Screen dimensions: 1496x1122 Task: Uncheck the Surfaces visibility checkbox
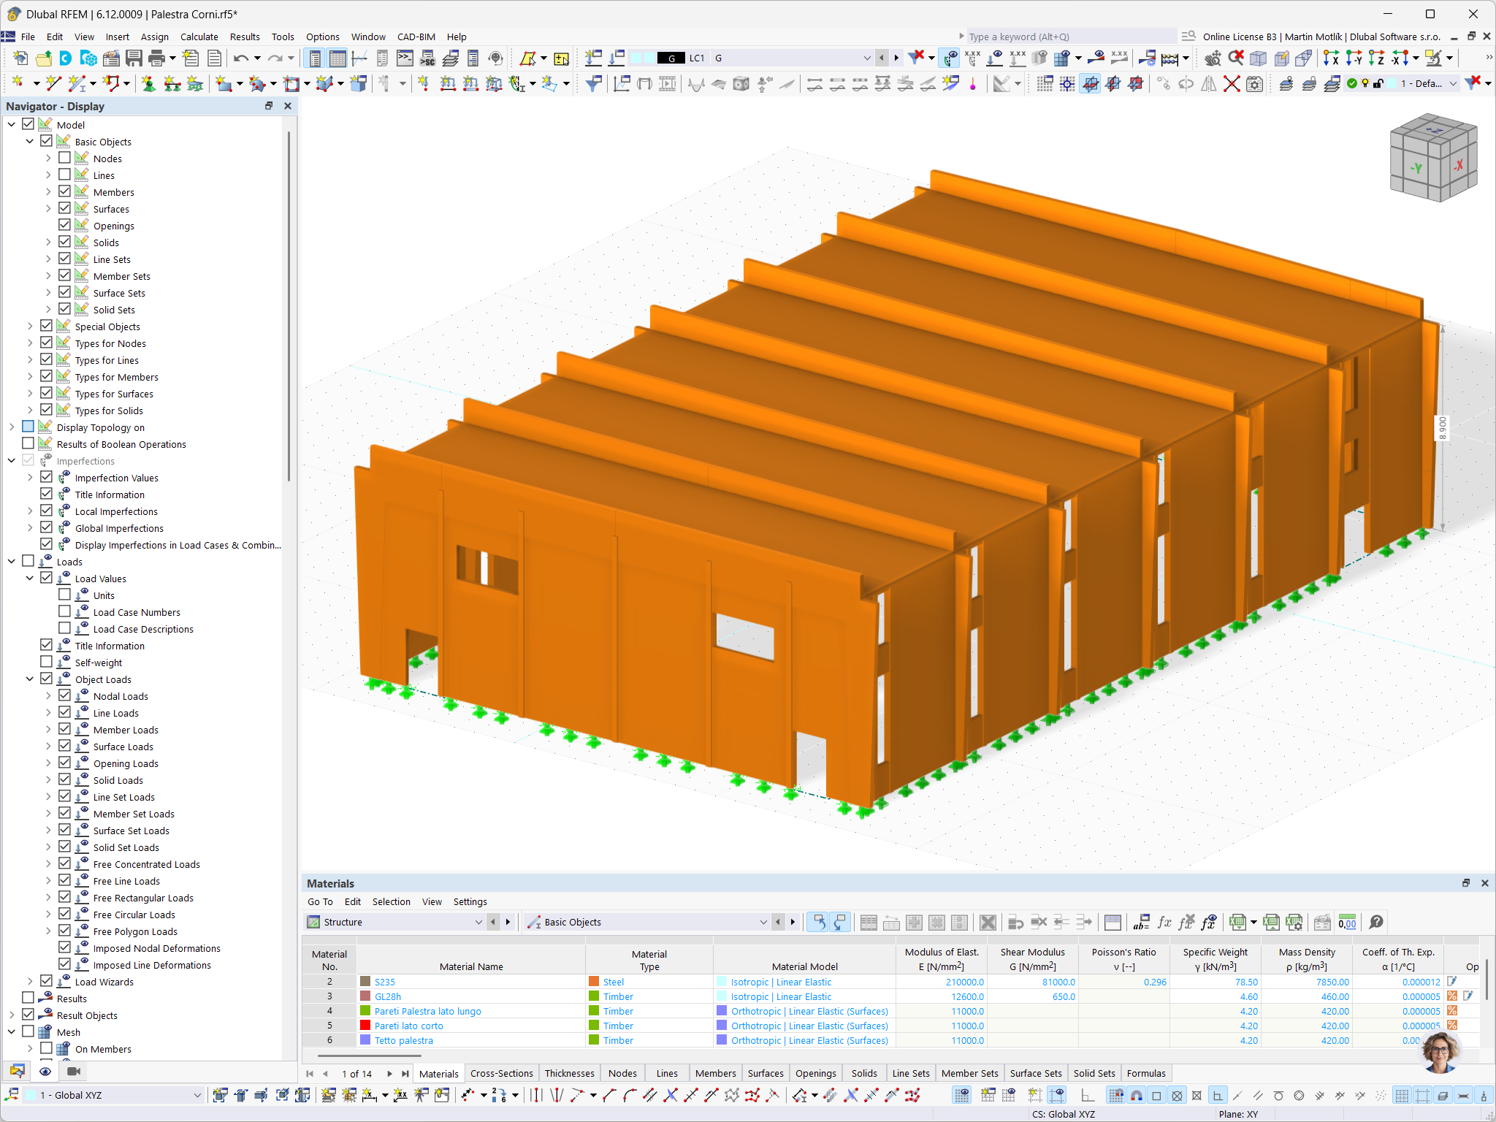[x=64, y=208]
